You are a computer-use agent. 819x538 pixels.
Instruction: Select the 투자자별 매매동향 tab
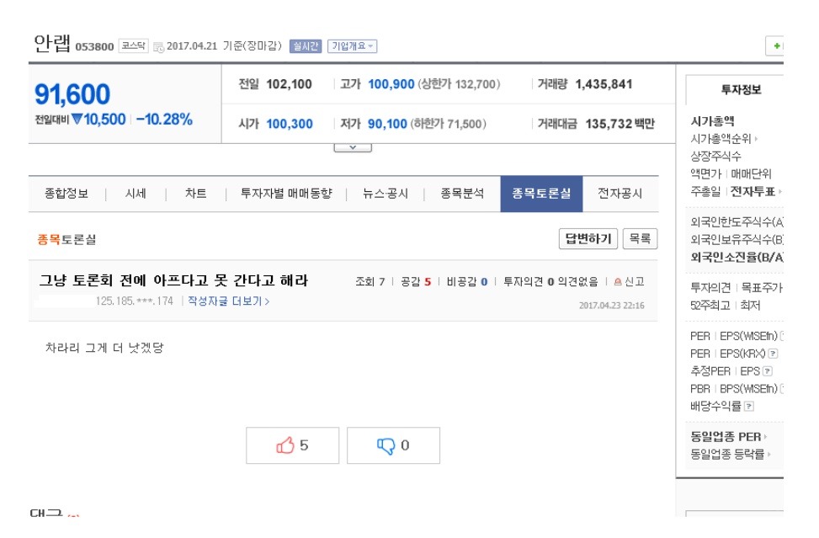[x=286, y=194]
